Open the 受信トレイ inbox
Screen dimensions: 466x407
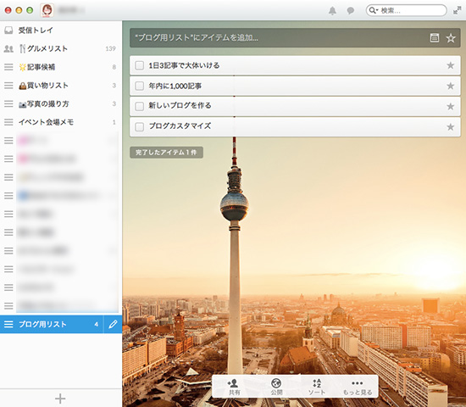[x=61, y=30]
